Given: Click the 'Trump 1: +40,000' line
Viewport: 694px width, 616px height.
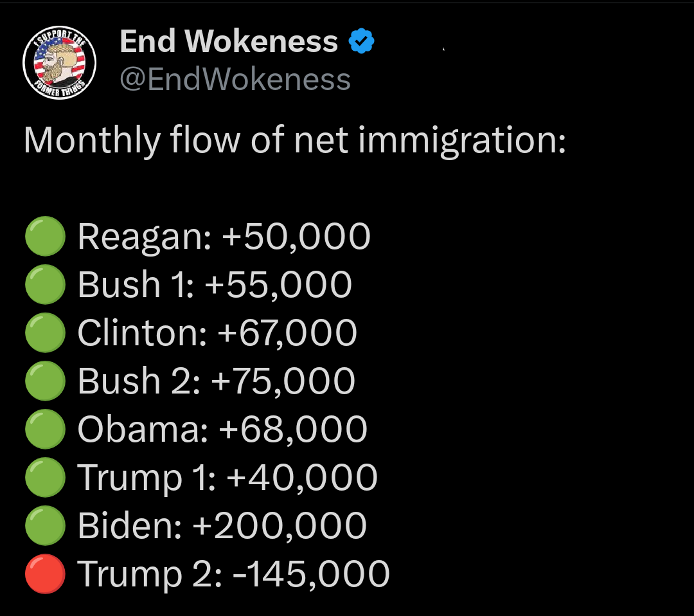Looking at the screenshot, I should 227,478.
